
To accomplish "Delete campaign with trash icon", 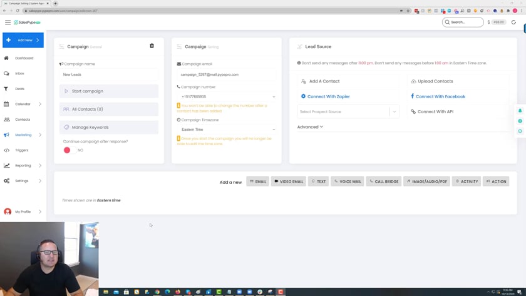I will [152, 46].
